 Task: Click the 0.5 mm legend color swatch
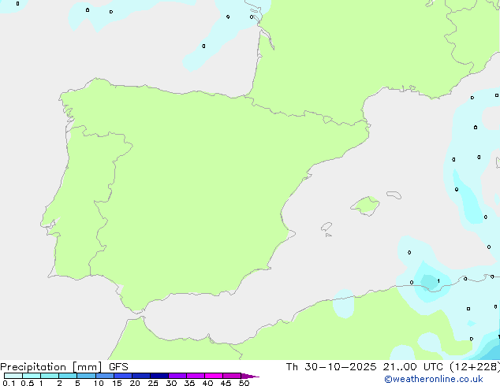tap(32, 376)
